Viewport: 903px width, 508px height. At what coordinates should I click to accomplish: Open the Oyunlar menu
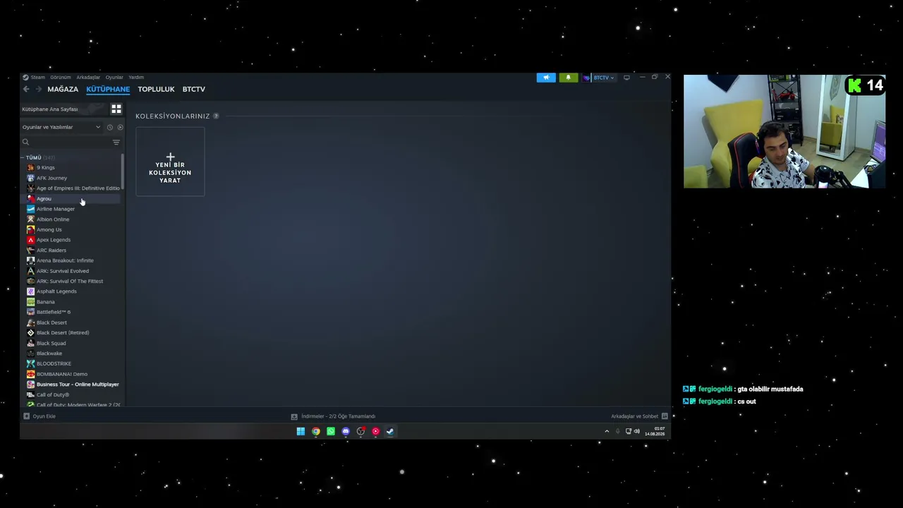tap(114, 78)
